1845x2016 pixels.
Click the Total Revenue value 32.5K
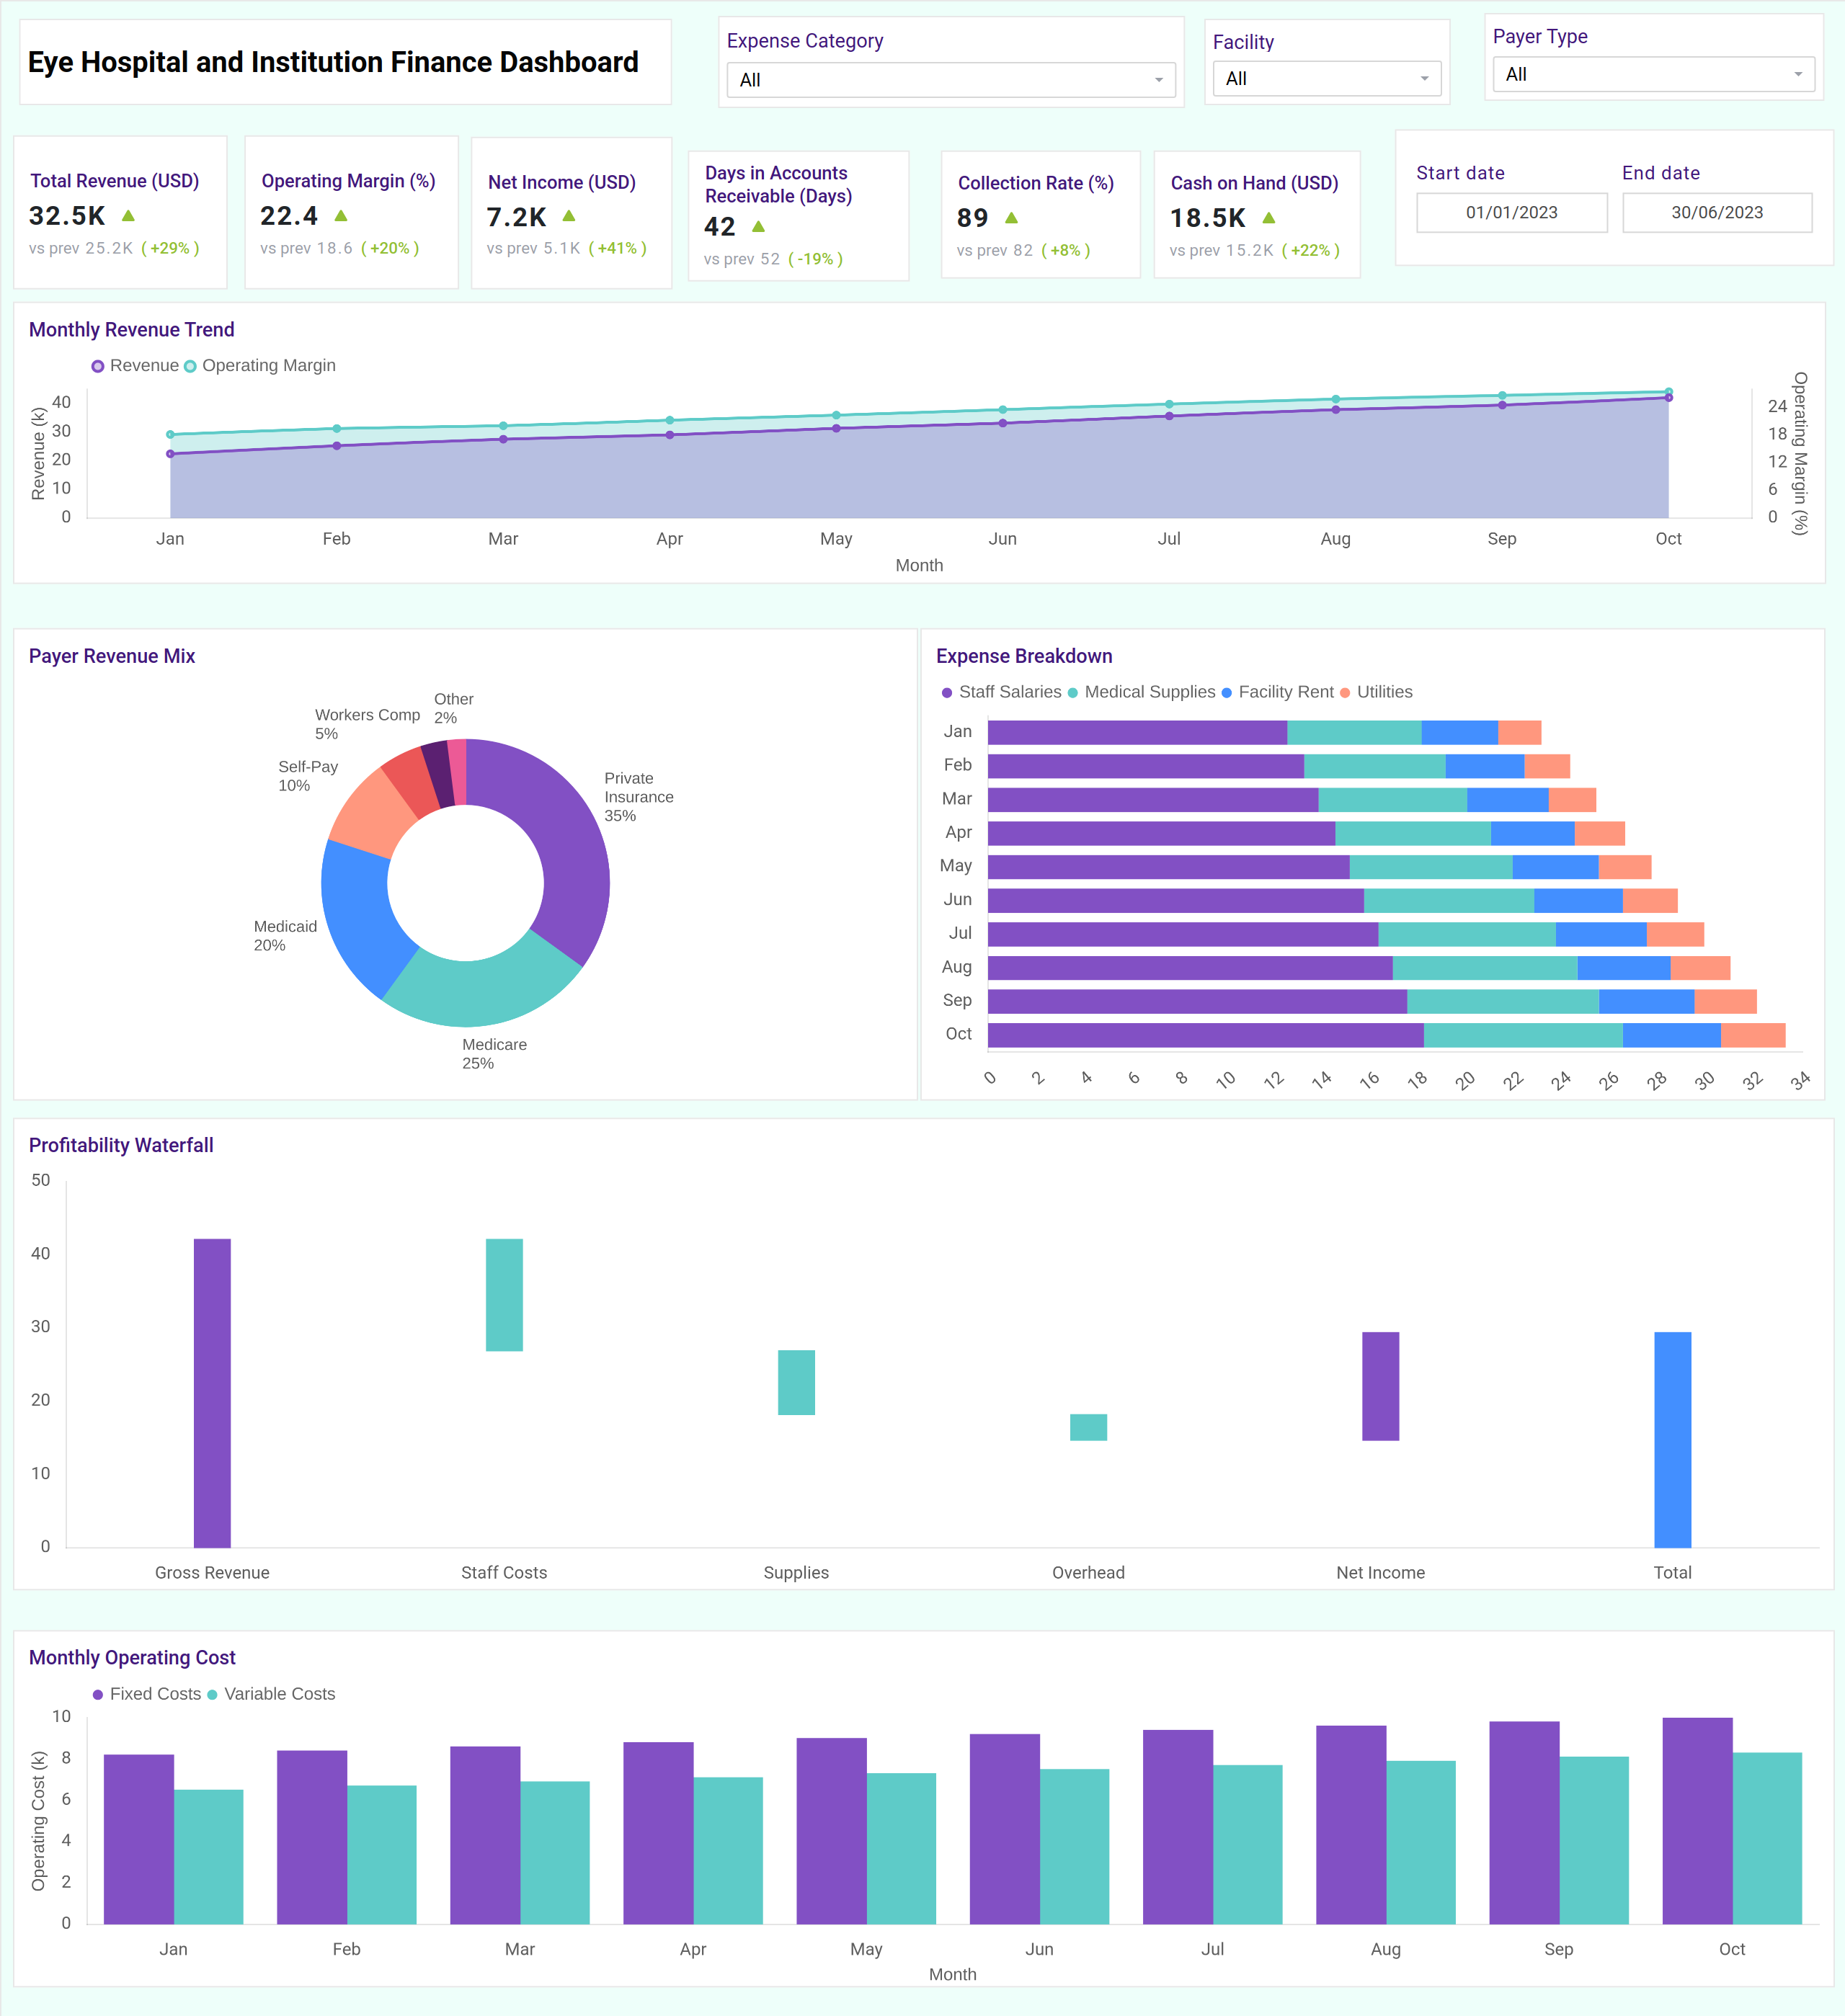point(67,216)
